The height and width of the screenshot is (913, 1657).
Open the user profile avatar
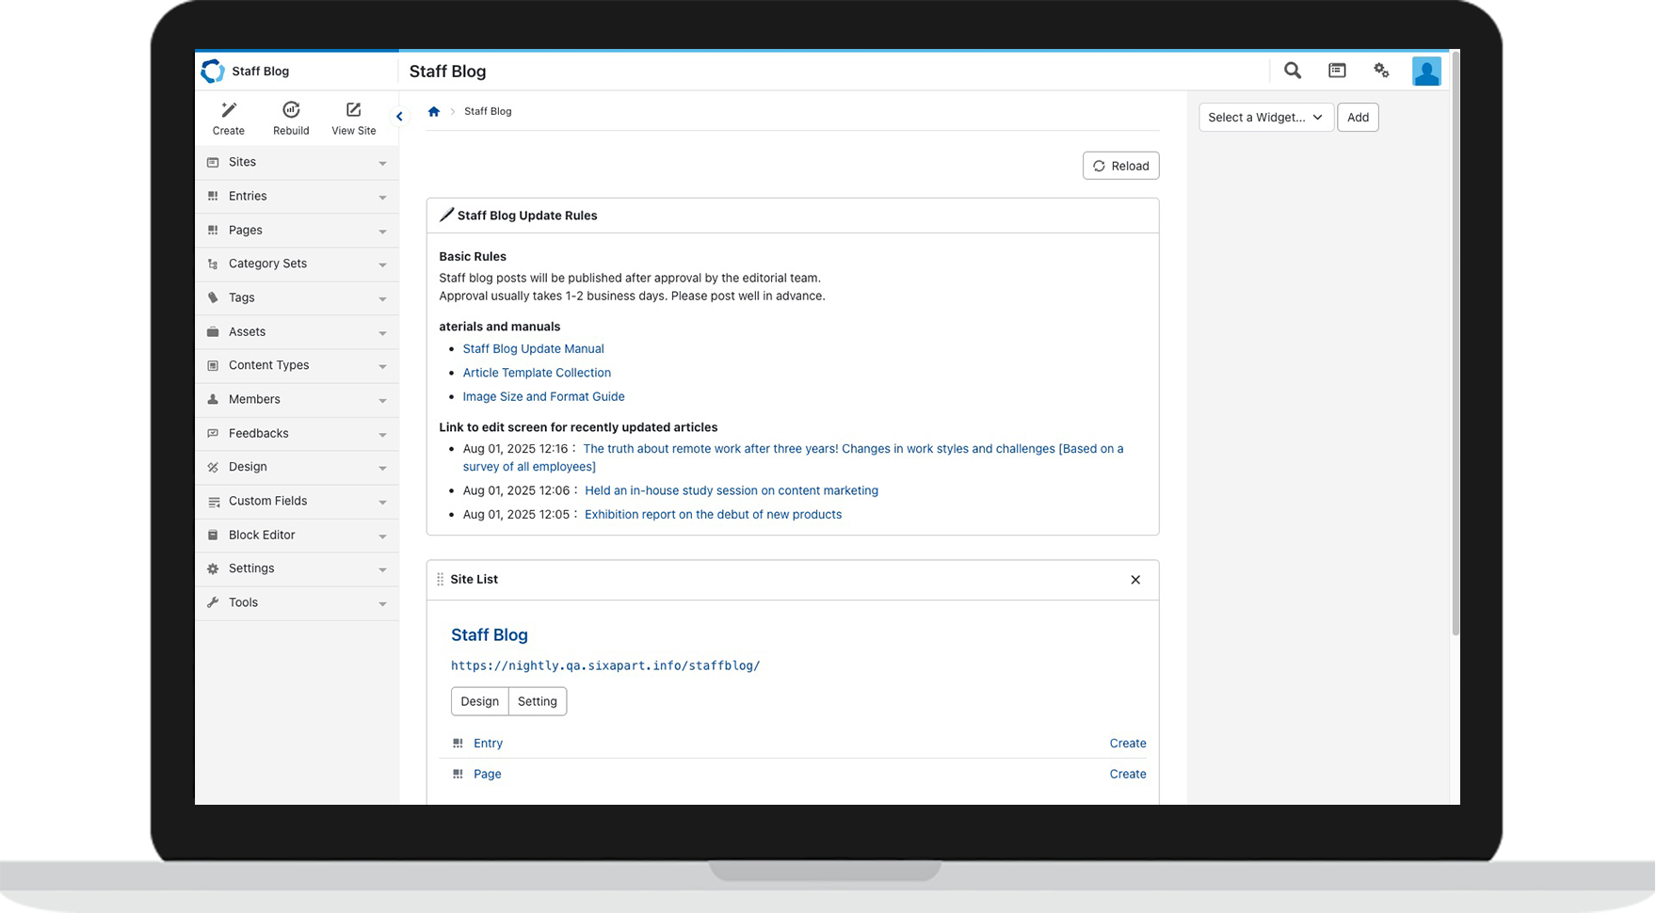1426,72
